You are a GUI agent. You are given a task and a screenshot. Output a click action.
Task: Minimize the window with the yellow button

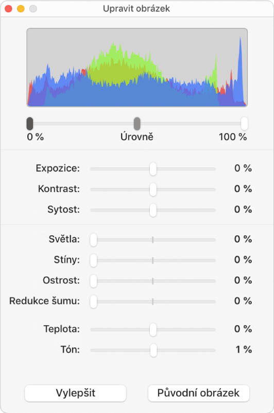point(21,9)
